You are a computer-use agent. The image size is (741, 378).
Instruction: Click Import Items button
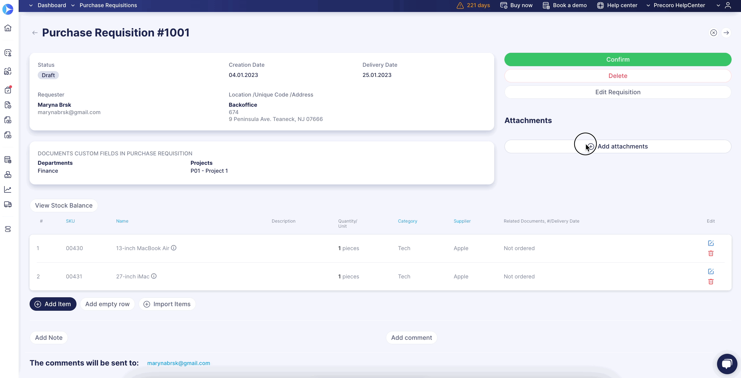click(167, 304)
